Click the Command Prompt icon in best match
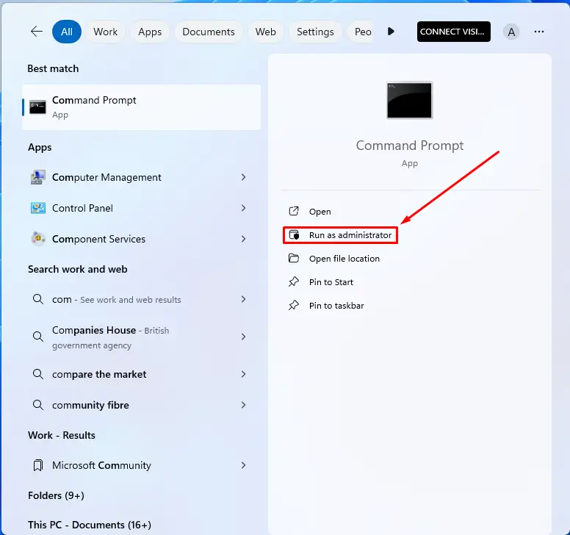This screenshot has height=535, width=570. 37,107
